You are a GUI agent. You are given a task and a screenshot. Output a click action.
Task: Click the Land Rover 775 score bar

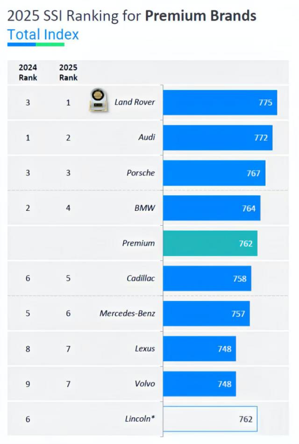pyautogui.click(x=220, y=102)
